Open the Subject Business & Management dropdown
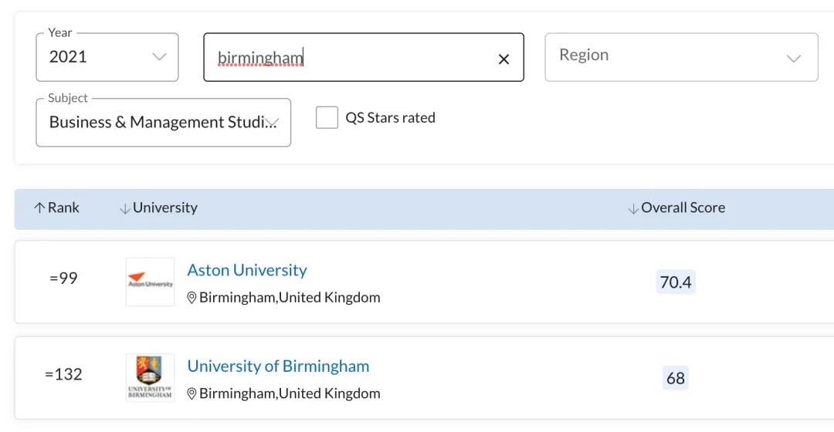This screenshot has width=834, height=432. pos(163,122)
